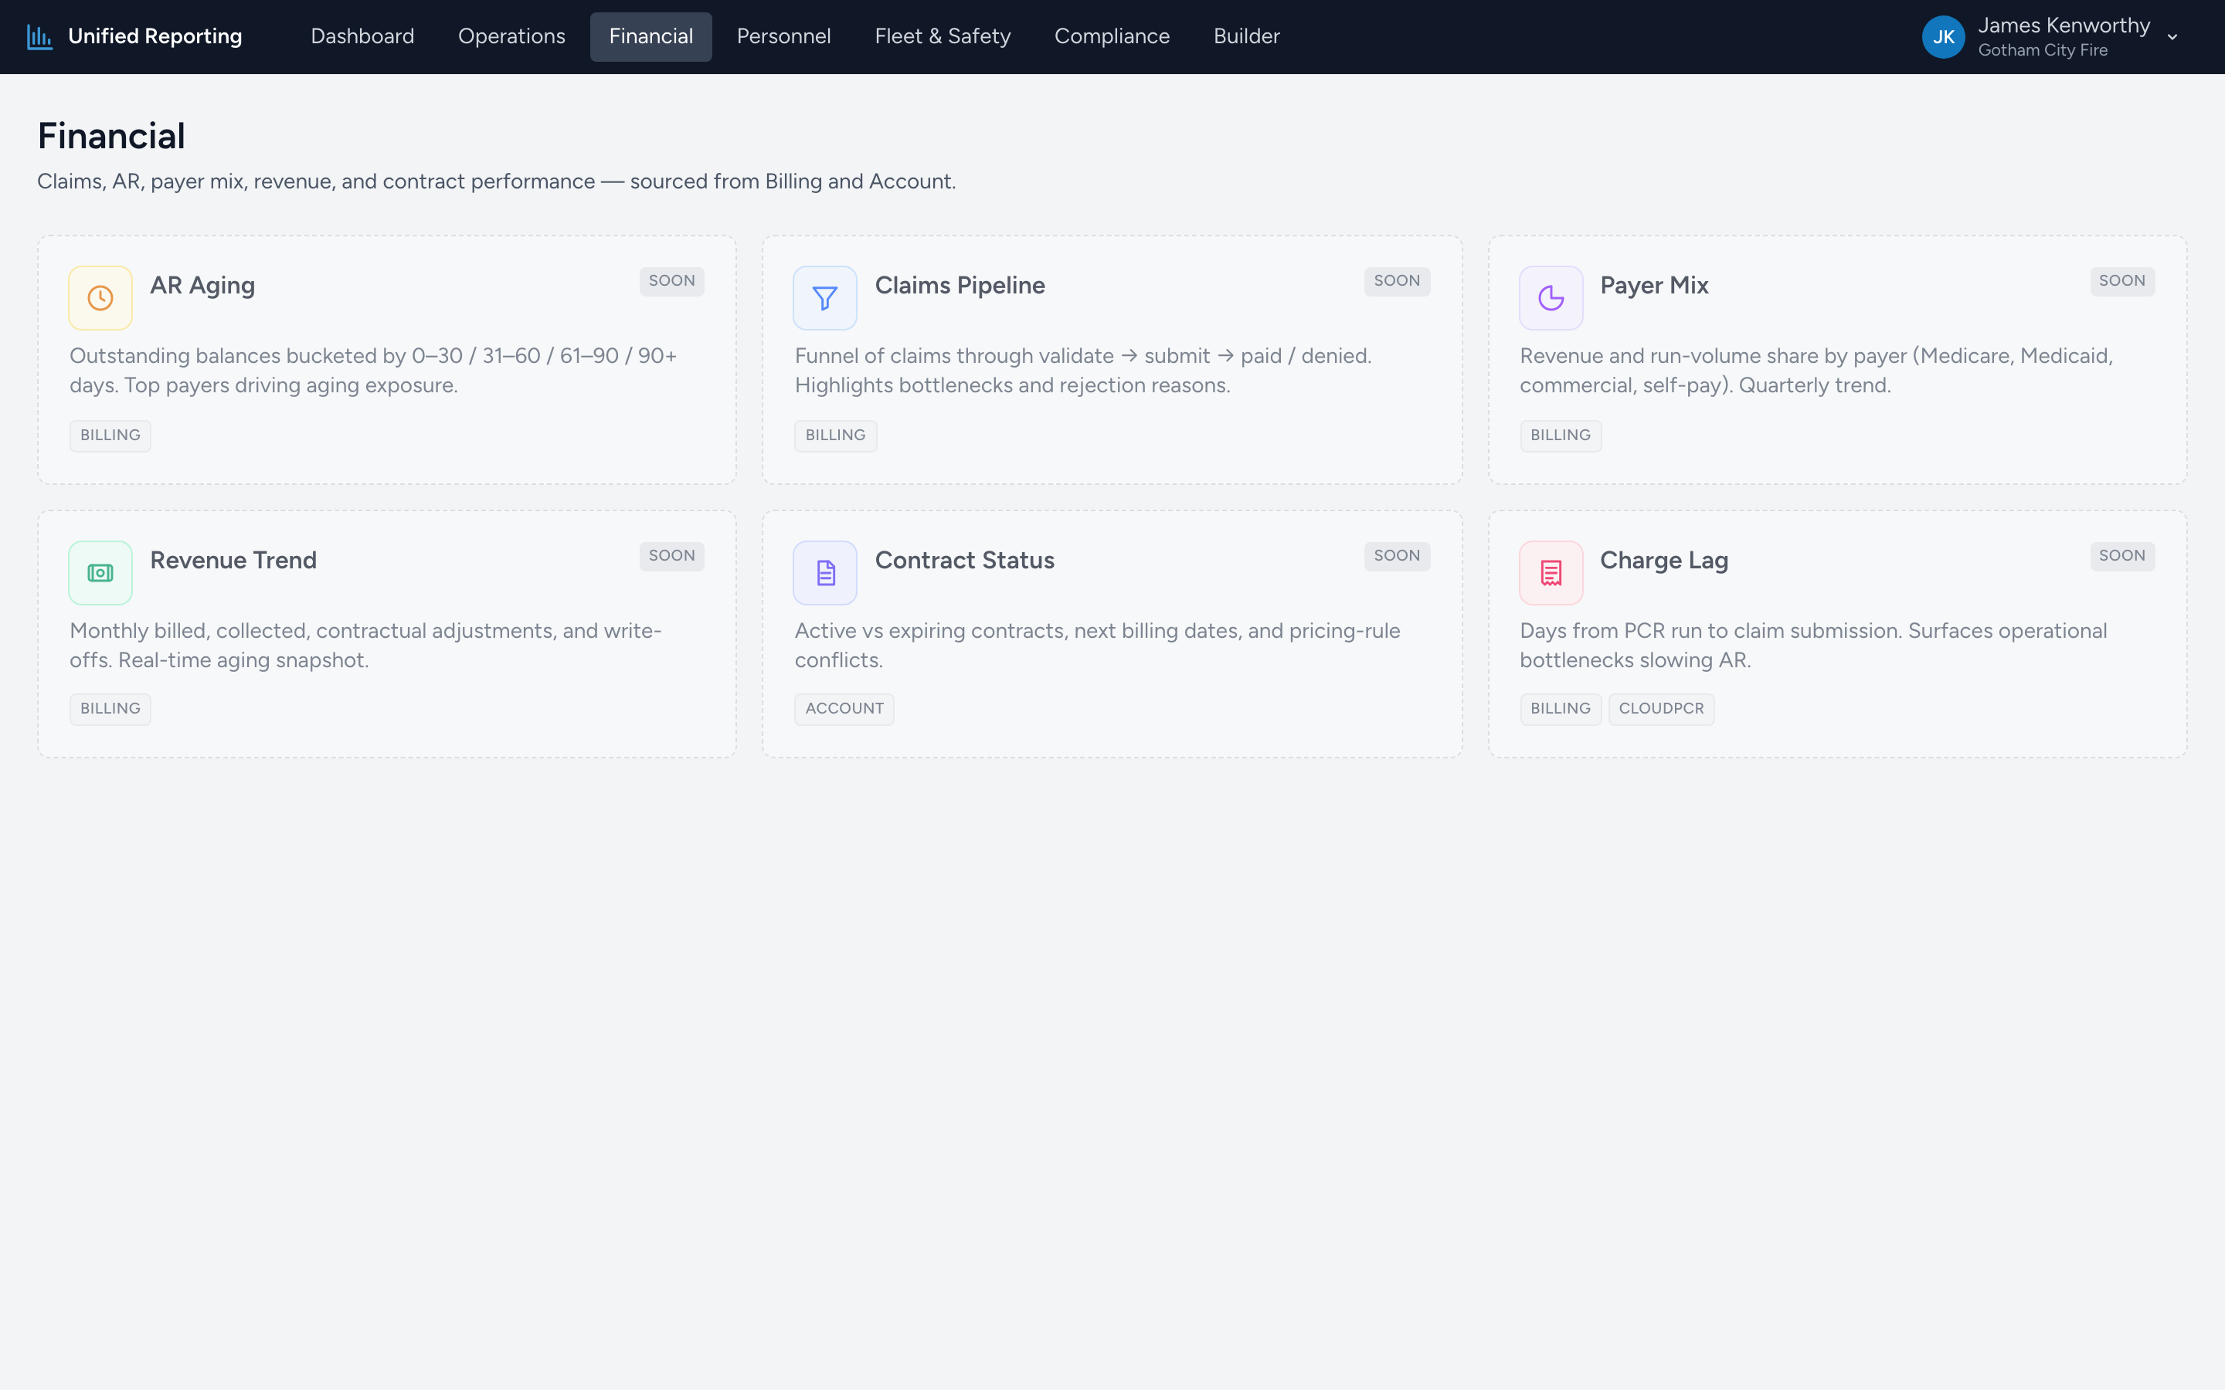This screenshot has height=1390, width=2225.
Task: Switch to the Operations tab
Action: click(x=511, y=37)
